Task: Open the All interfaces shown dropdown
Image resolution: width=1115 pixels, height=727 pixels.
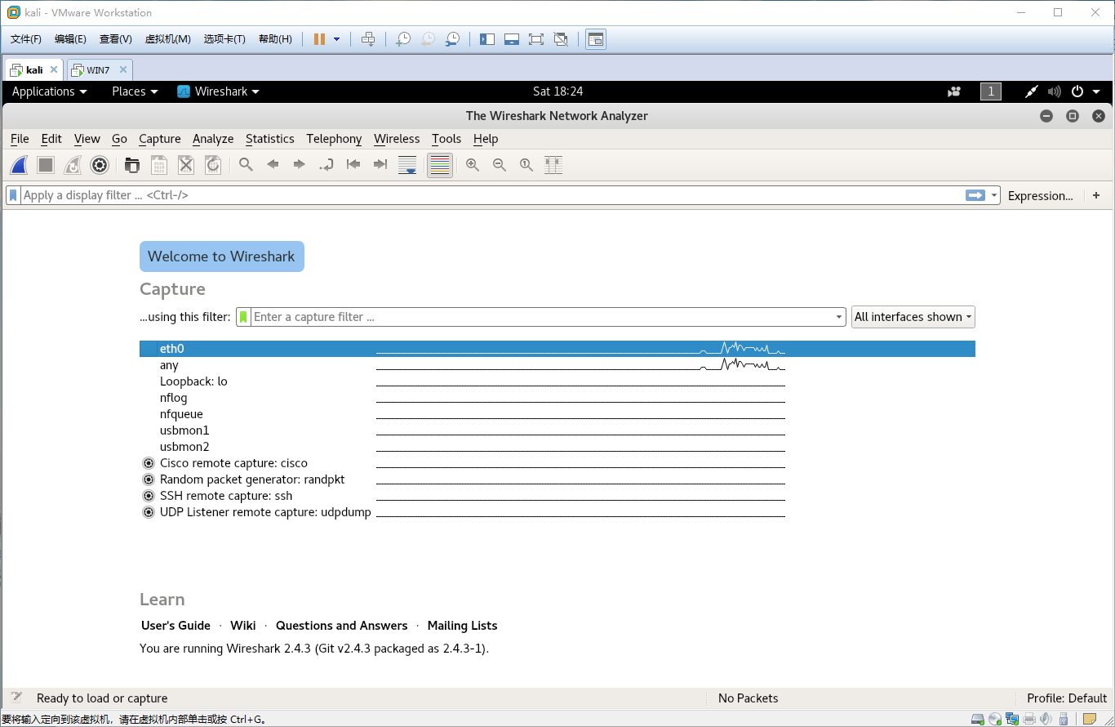Action: coord(913,317)
